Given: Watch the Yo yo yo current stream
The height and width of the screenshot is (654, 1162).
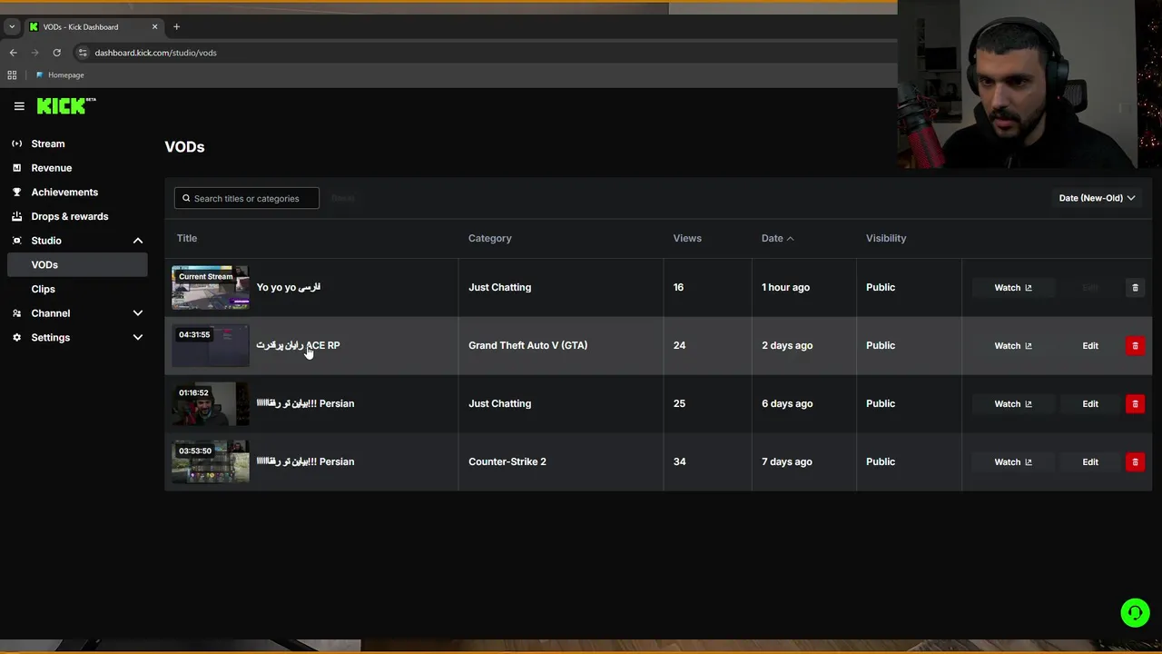Looking at the screenshot, I should click(1013, 287).
